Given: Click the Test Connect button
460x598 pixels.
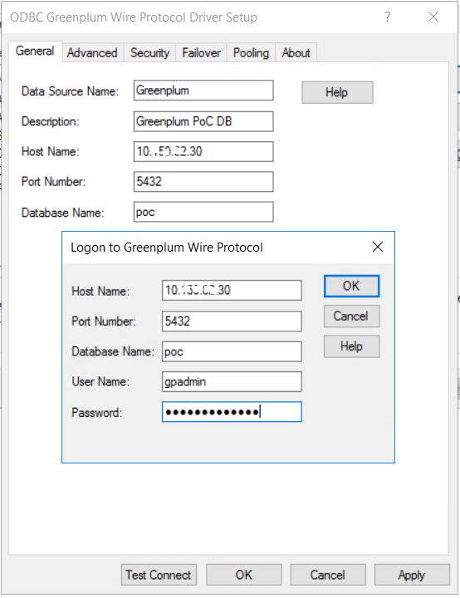Looking at the screenshot, I should (159, 575).
